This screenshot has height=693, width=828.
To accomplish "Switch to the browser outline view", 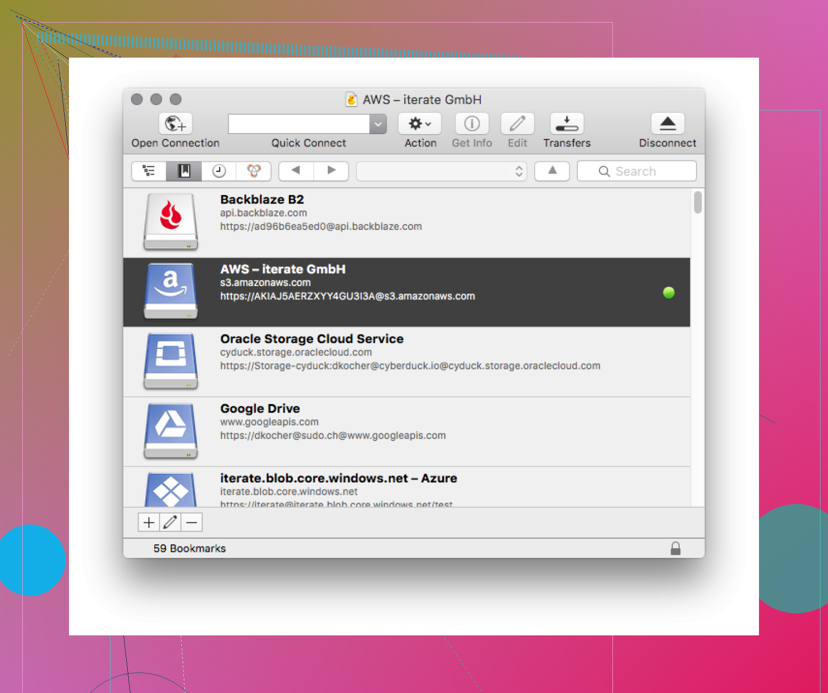I will click(x=149, y=171).
